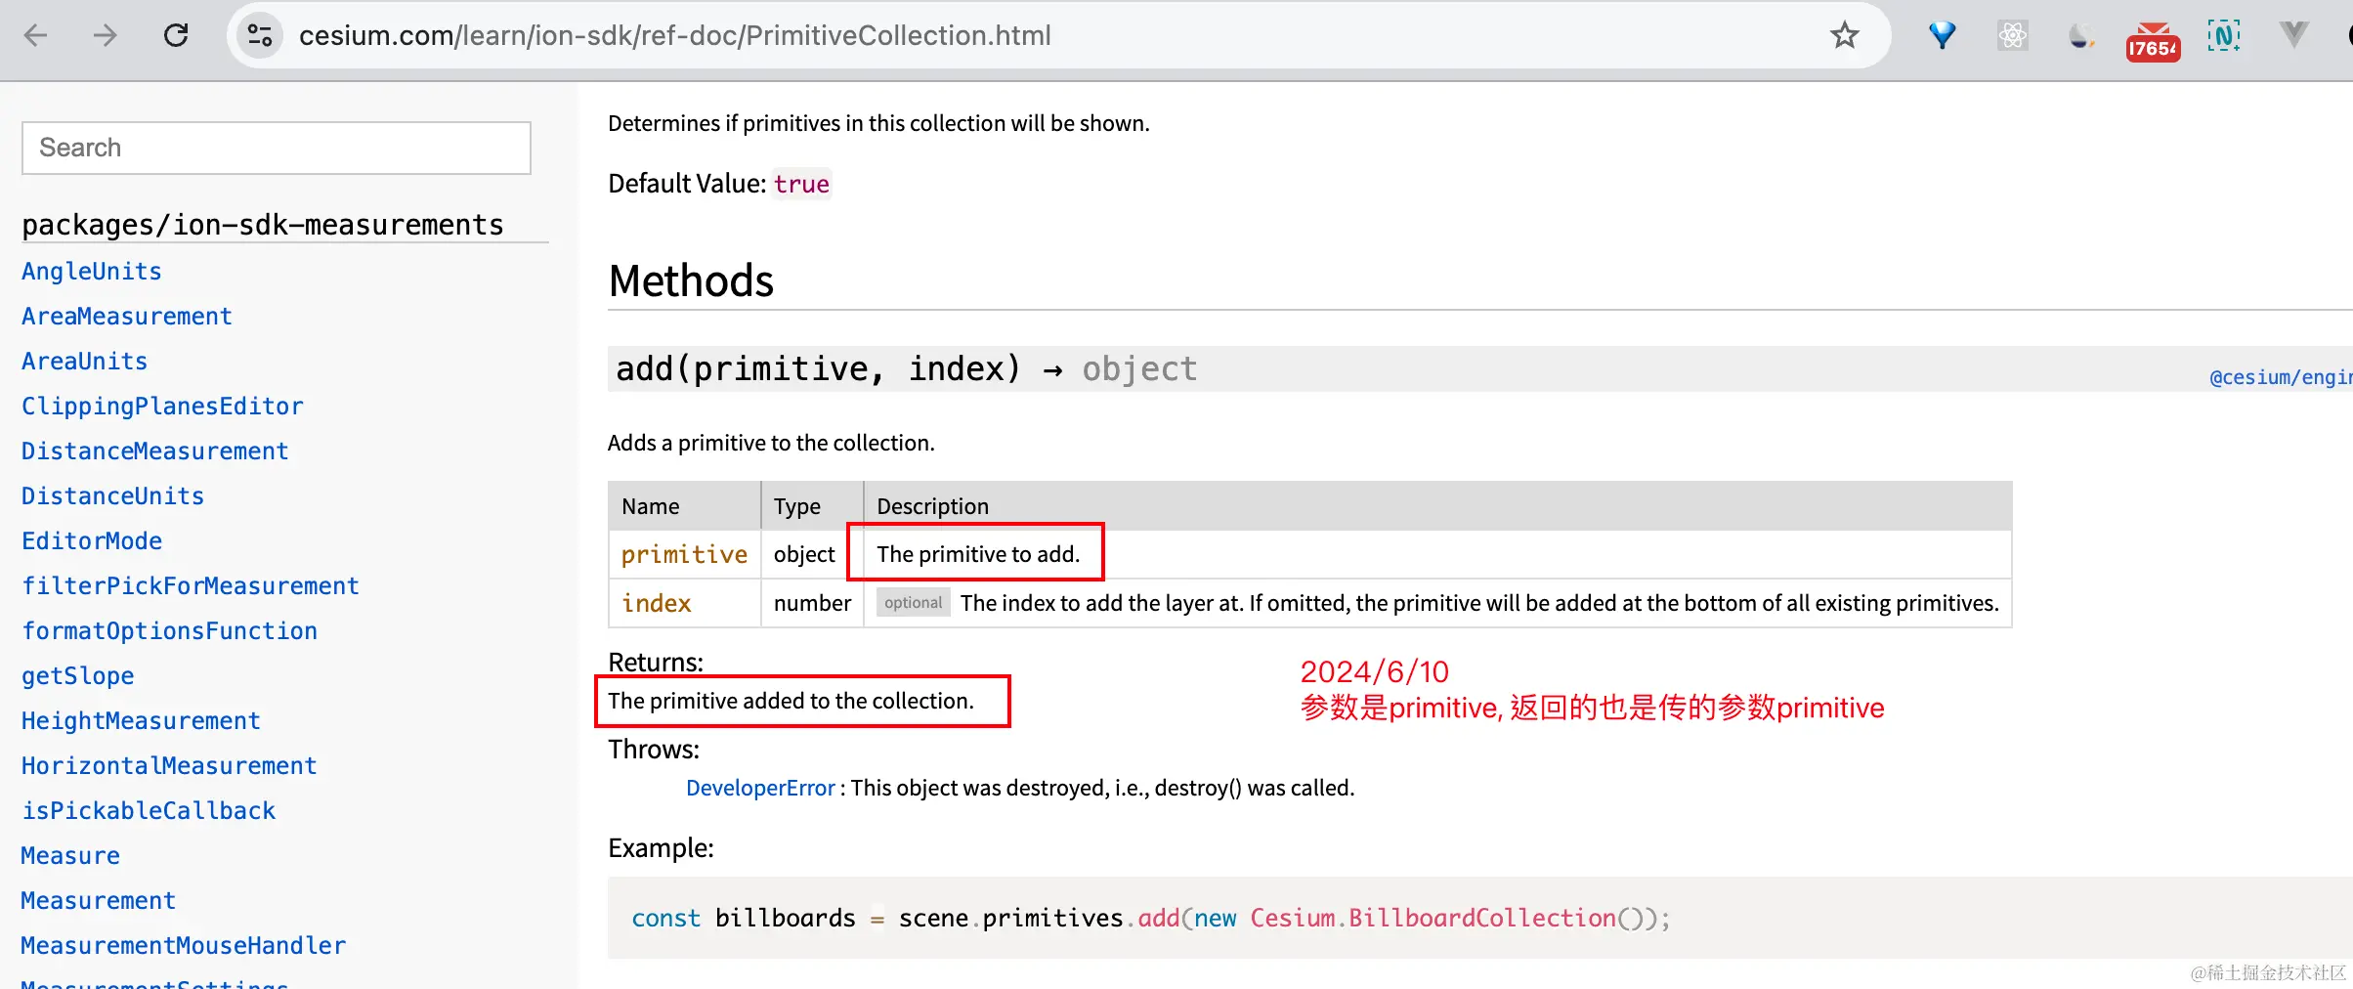This screenshot has width=2353, height=989.
Task: Navigate back to the previous page
Action: pyautogui.click(x=36, y=34)
